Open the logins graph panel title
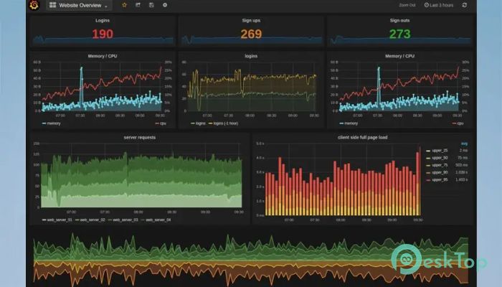The height and width of the screenshot is (287, 502). click(x=251, y=56)
